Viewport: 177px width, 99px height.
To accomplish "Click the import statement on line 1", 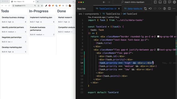I will pyautogui.click(x=116, y=20).
